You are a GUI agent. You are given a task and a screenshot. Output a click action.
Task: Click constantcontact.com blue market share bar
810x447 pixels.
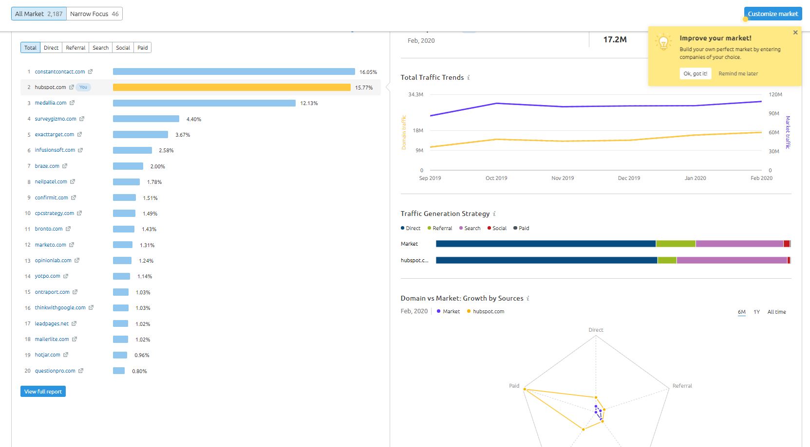click(x=234, y=72)
